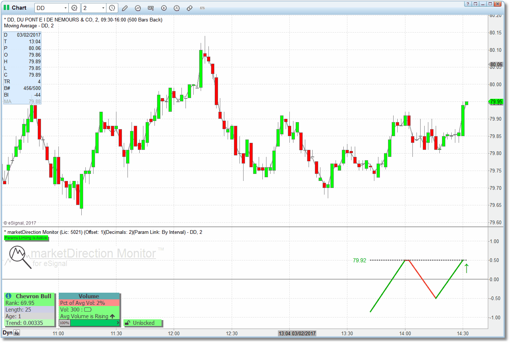Click the Chevron Bull panel title

[34, 296]
